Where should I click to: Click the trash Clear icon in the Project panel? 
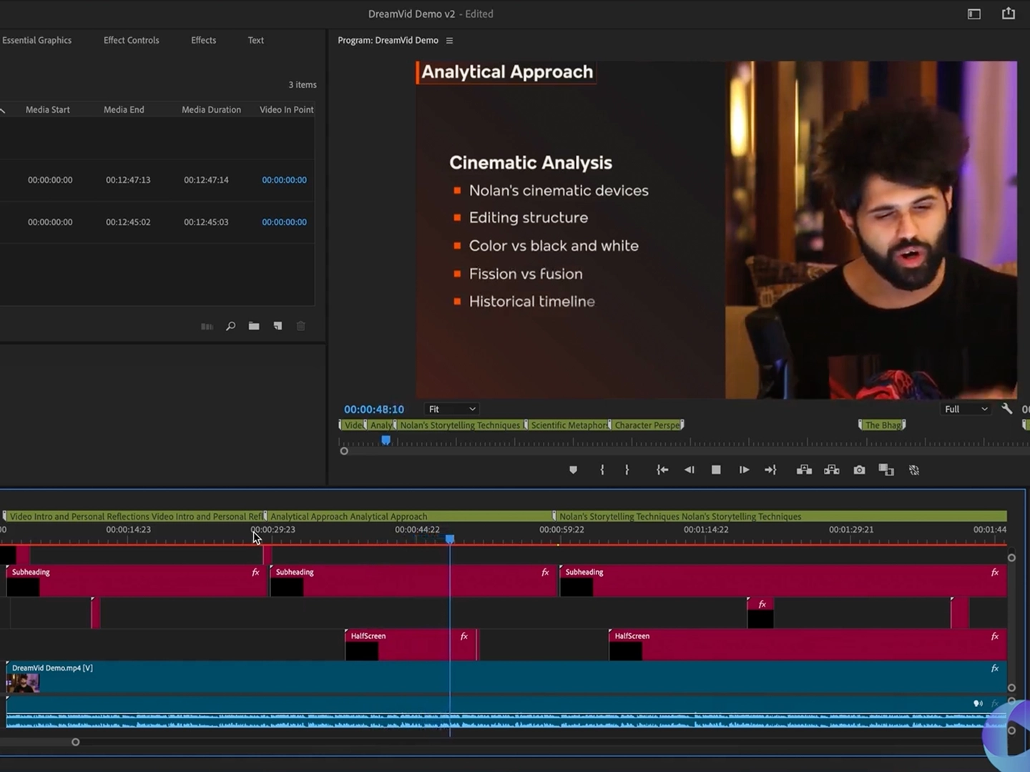301,326
